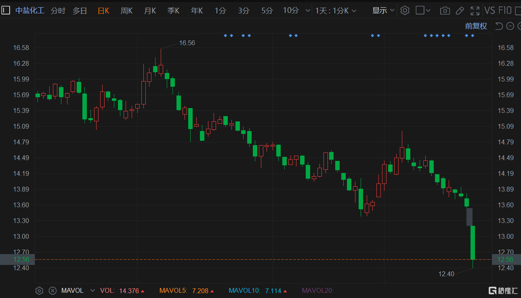Open the VS comparison tool
The width and height of the screenshot is (521, 298).
click(x=489, y=10)
